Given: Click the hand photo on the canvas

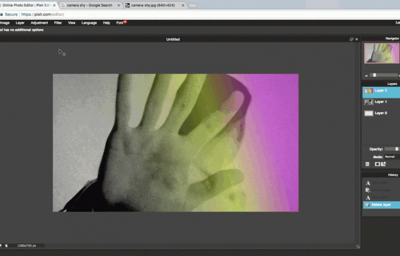Looking at the screenshot, I should tap(175, 143).
